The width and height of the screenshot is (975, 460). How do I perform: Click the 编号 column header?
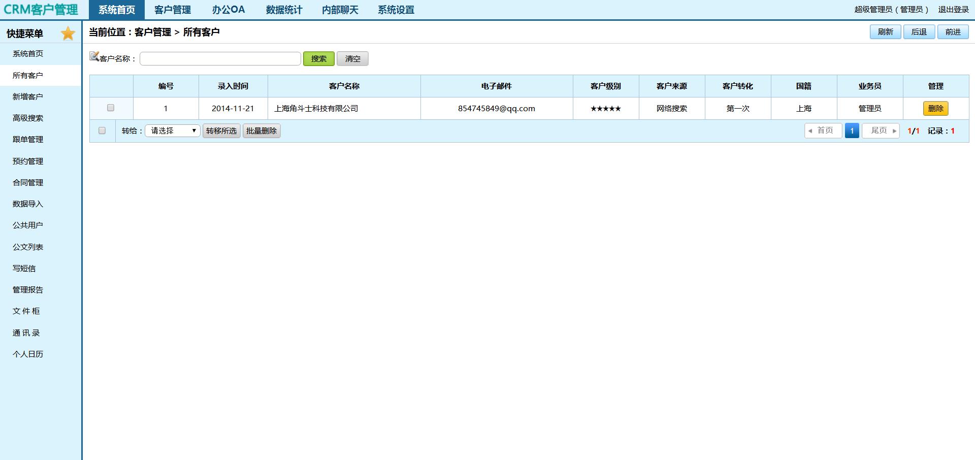point(166,86)
